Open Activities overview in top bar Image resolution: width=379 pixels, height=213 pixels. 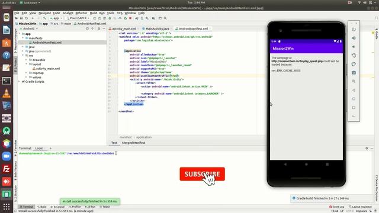[9, 2]
